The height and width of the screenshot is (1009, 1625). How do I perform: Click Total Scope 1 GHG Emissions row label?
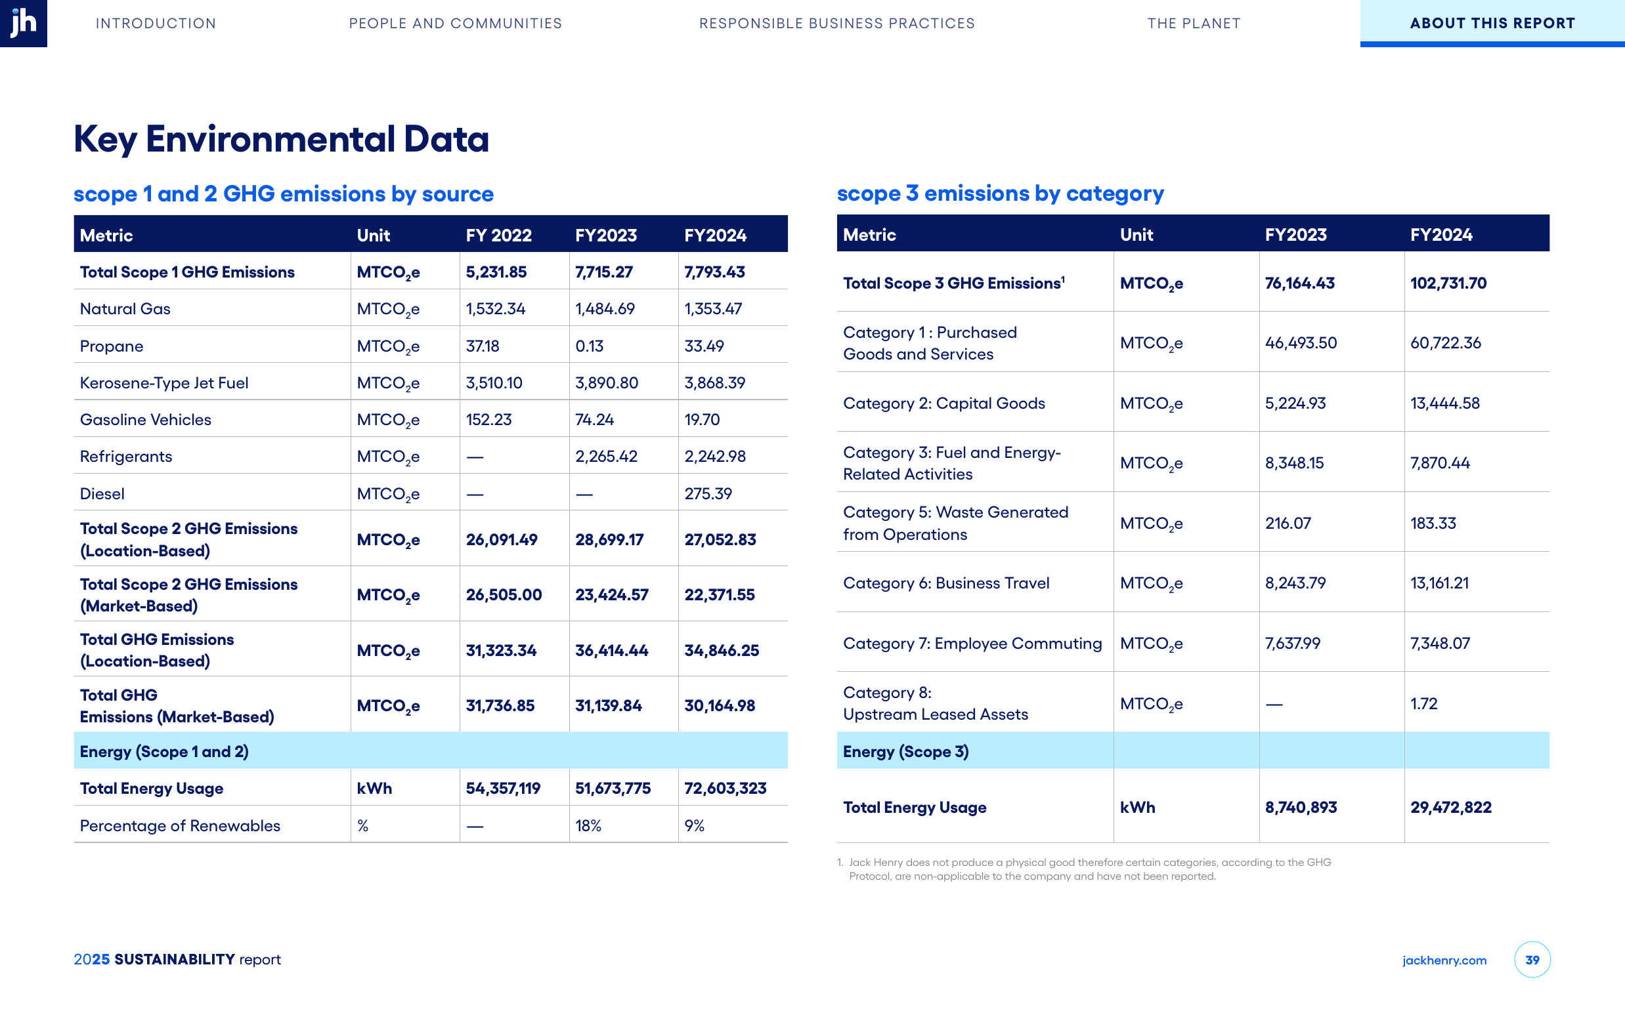coord(187,272)
